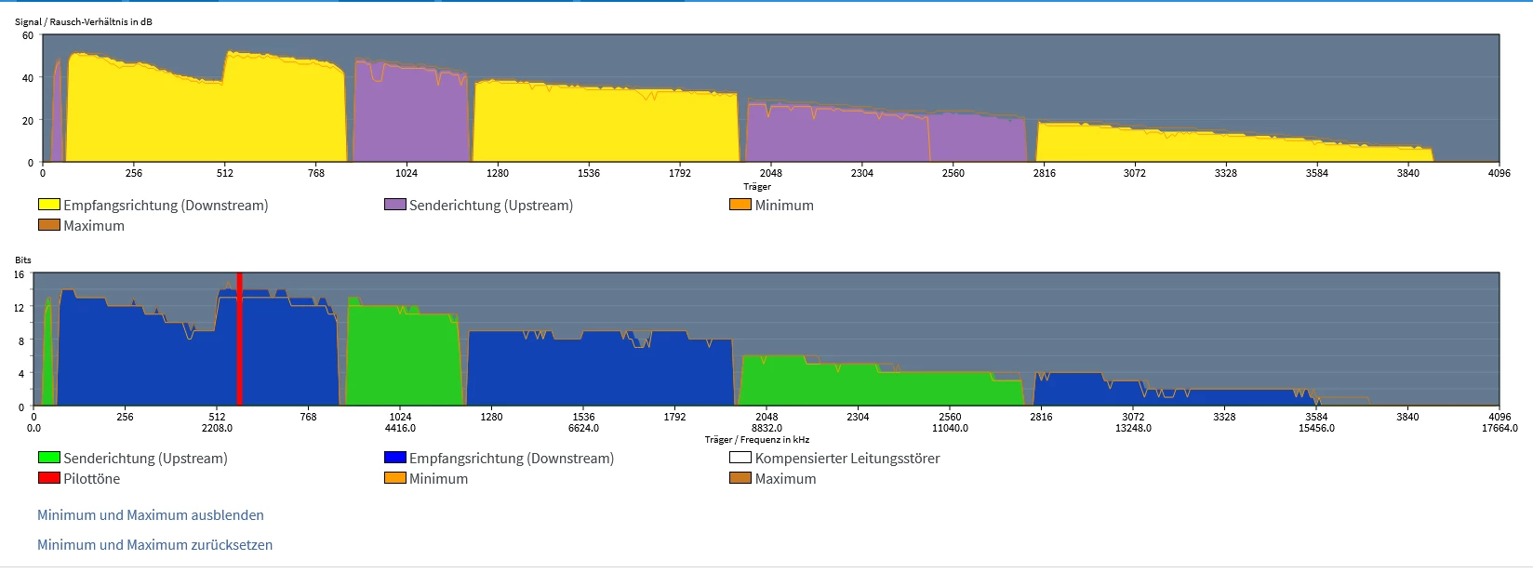Click the 'Signal / Rausch-Verhältnis in dB' chart title
Screen dimensions: 1533x573
click(83, 21)
